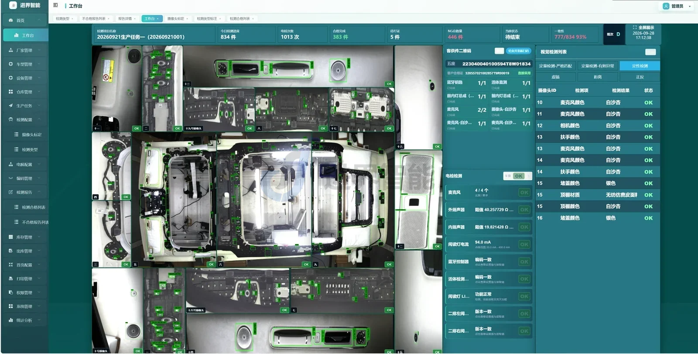698x354 pixels.
Task: Click the 工作台 bar chart icon
Action: (17, 35)
